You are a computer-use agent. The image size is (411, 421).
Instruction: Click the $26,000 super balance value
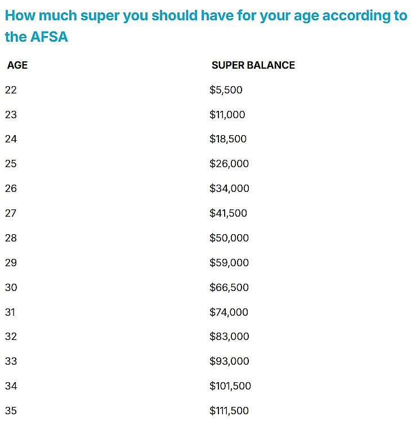229,164
